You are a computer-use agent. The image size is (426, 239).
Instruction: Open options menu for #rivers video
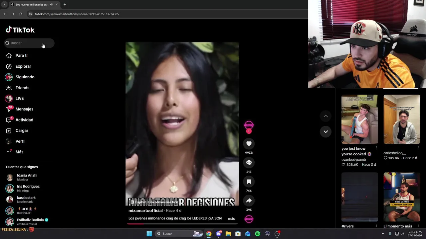point(376,225)
